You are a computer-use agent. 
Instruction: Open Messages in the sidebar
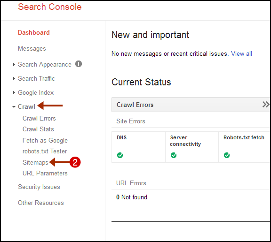tap(32, 49)
